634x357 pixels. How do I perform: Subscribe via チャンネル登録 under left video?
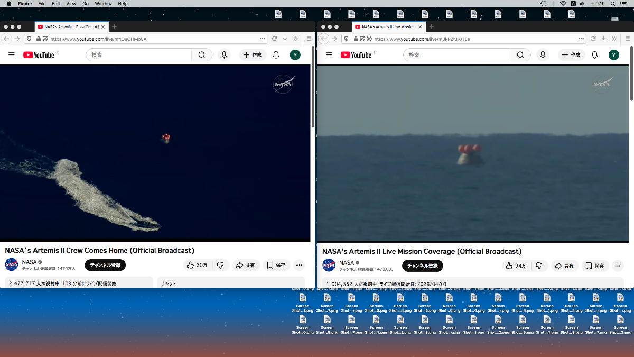(105, 265)
